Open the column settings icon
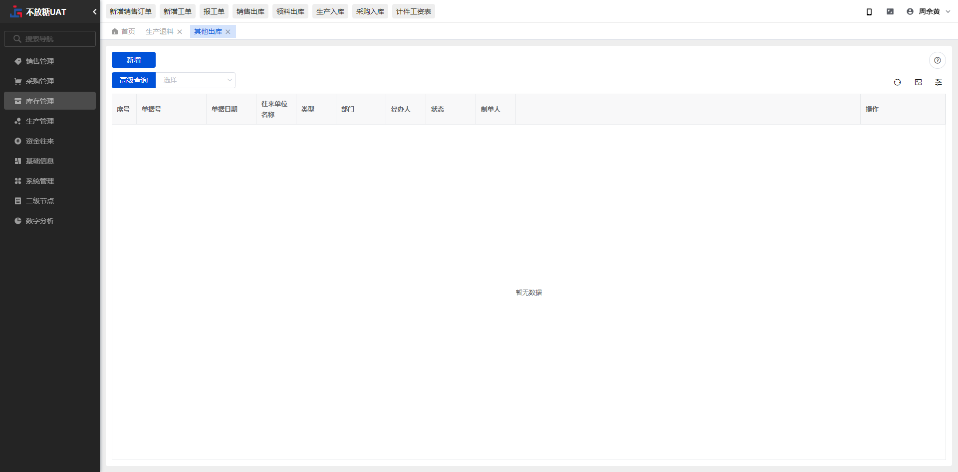The height and width of the screenshot is (472, 958). pyautogui.click(x=939, y=82)
